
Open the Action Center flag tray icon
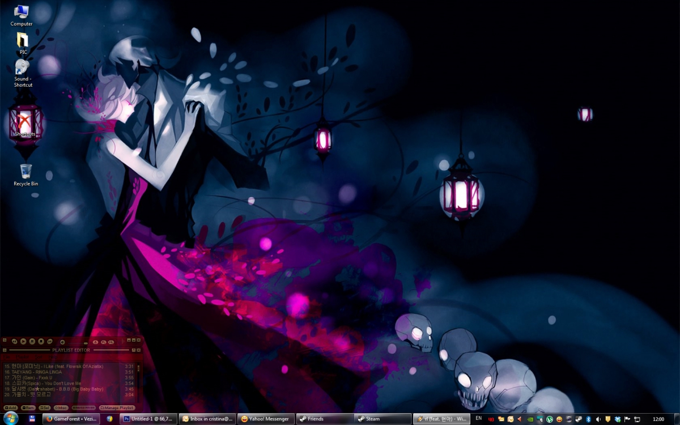[627, 419]
